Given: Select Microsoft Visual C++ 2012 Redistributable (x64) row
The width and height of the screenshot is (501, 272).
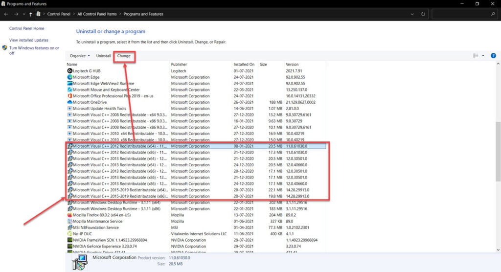Looking at the screenshot, I should (196, 146).
